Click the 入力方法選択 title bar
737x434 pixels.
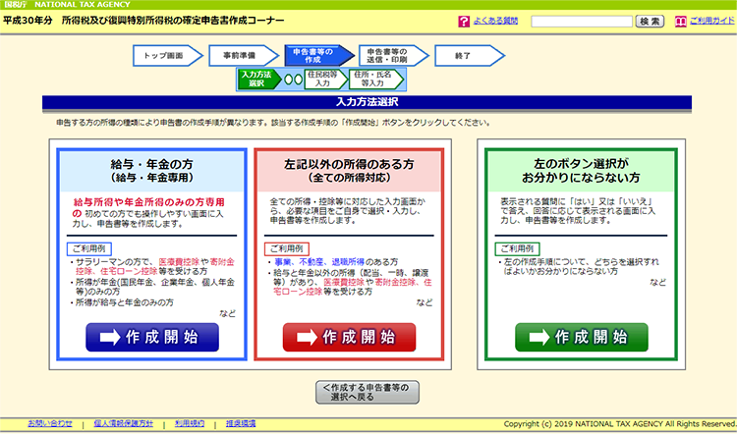click(368, 102)
